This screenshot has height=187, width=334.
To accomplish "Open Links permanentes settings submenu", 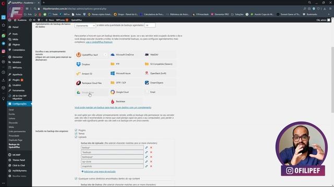I will coord(17,131).
